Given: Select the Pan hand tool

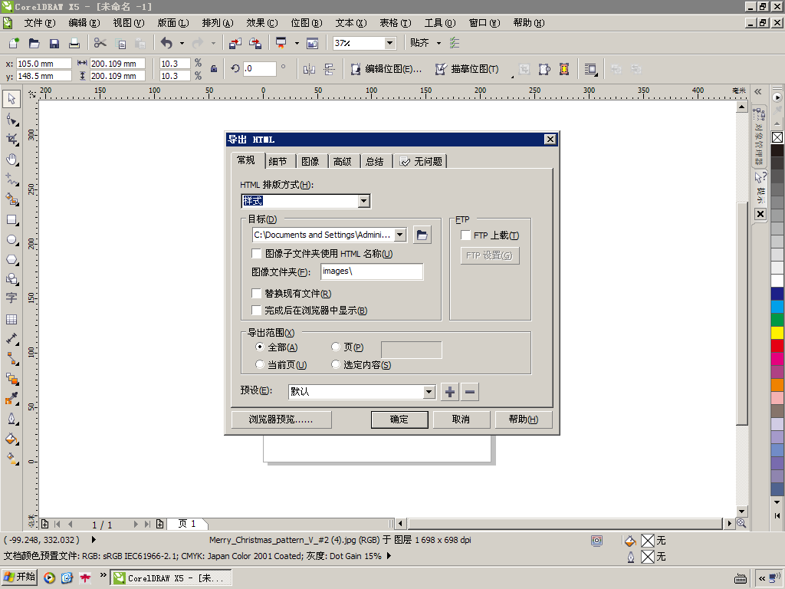Looking at the screenshot, I should (x=11, y=160).
